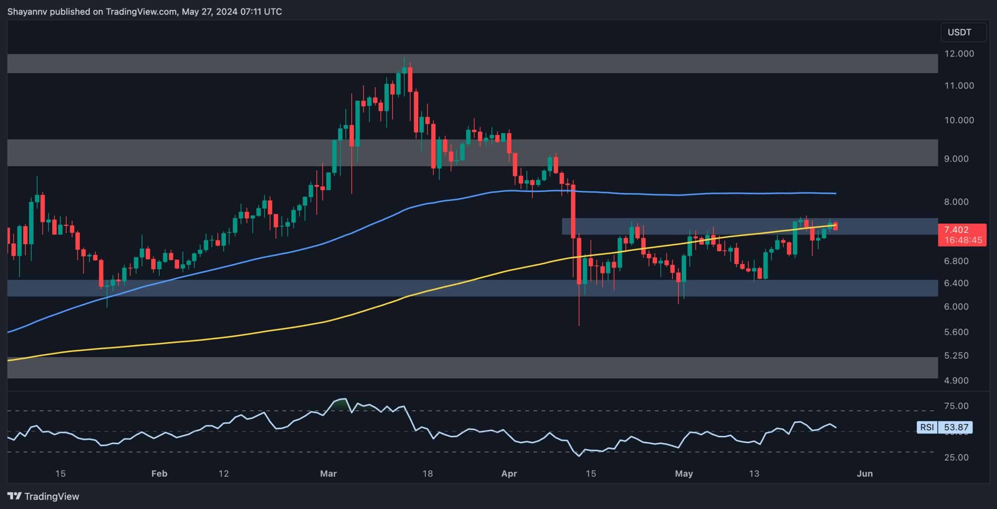Click the TradingView text link at bottom
Screen dimensions: 997x509
point(51,496)
